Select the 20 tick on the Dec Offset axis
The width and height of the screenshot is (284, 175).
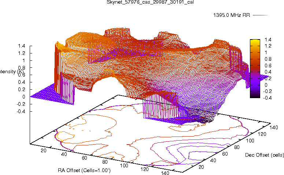click(201, 167)
